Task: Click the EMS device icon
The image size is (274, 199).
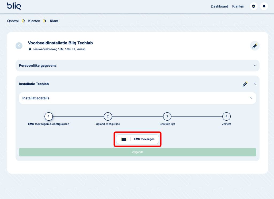Action: click(x=123, y=139)
